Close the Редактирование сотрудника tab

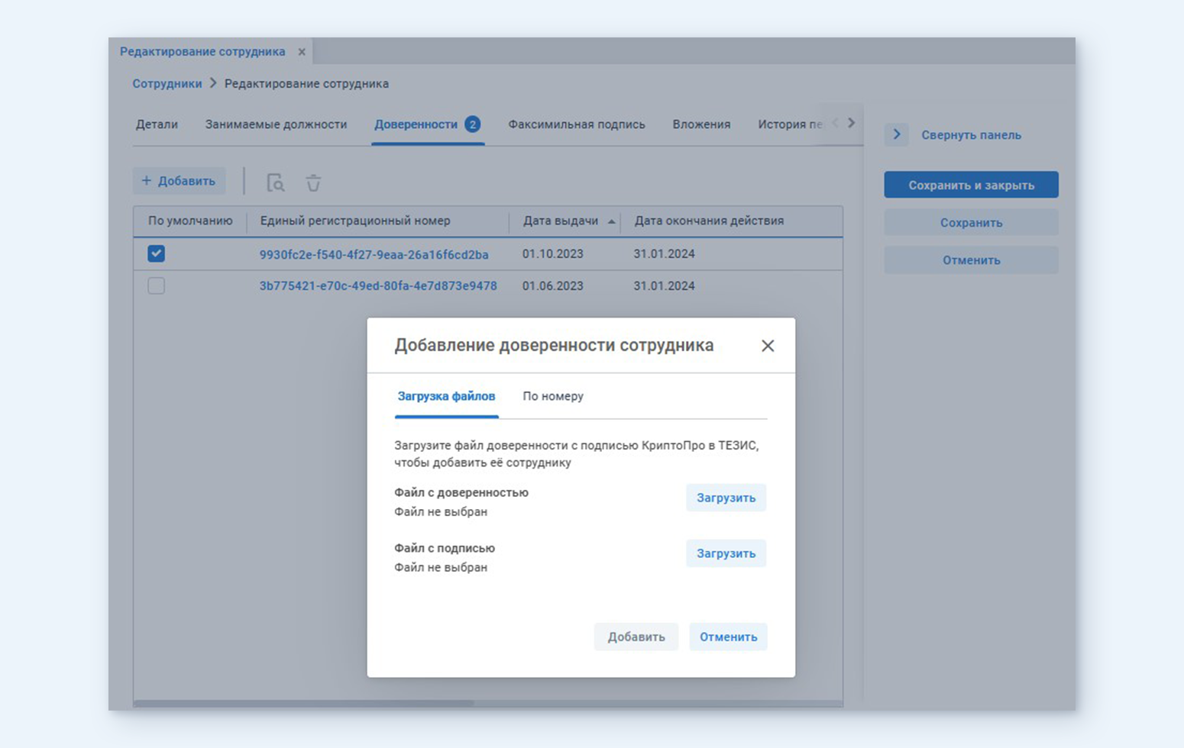click(302, 52)
